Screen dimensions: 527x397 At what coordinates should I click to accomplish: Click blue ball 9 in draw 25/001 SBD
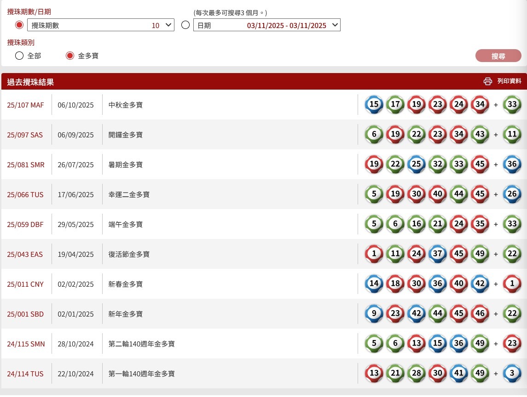374,314
